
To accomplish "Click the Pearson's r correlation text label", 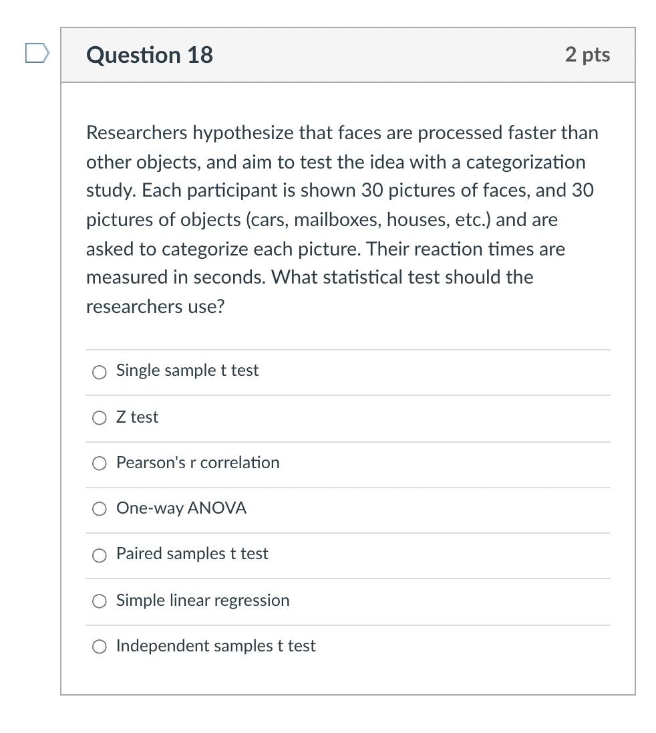I will coord(198,462).
